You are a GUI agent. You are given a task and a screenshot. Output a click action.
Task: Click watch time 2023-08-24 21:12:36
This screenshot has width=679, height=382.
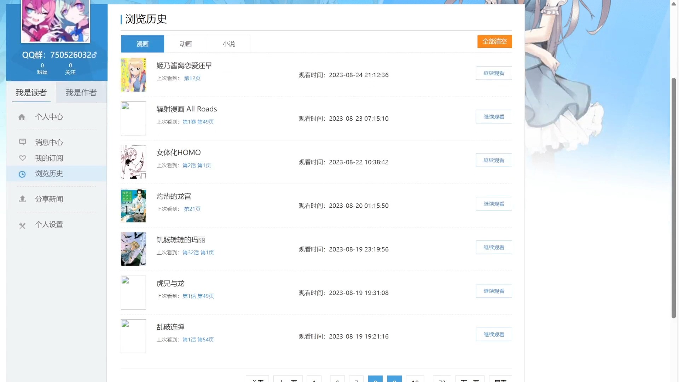[359, 75]
